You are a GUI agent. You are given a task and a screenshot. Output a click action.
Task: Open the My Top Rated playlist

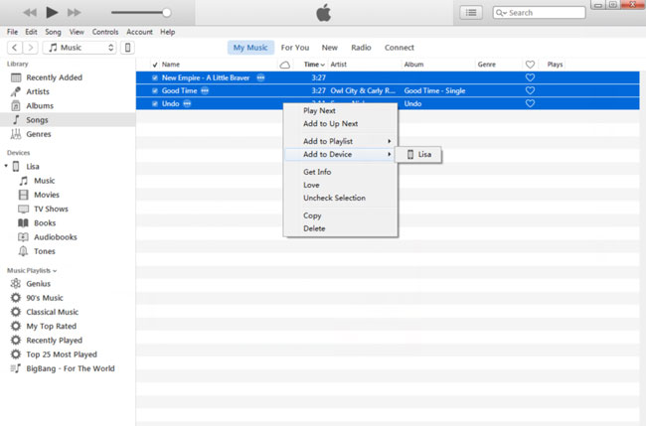point(51,326)
